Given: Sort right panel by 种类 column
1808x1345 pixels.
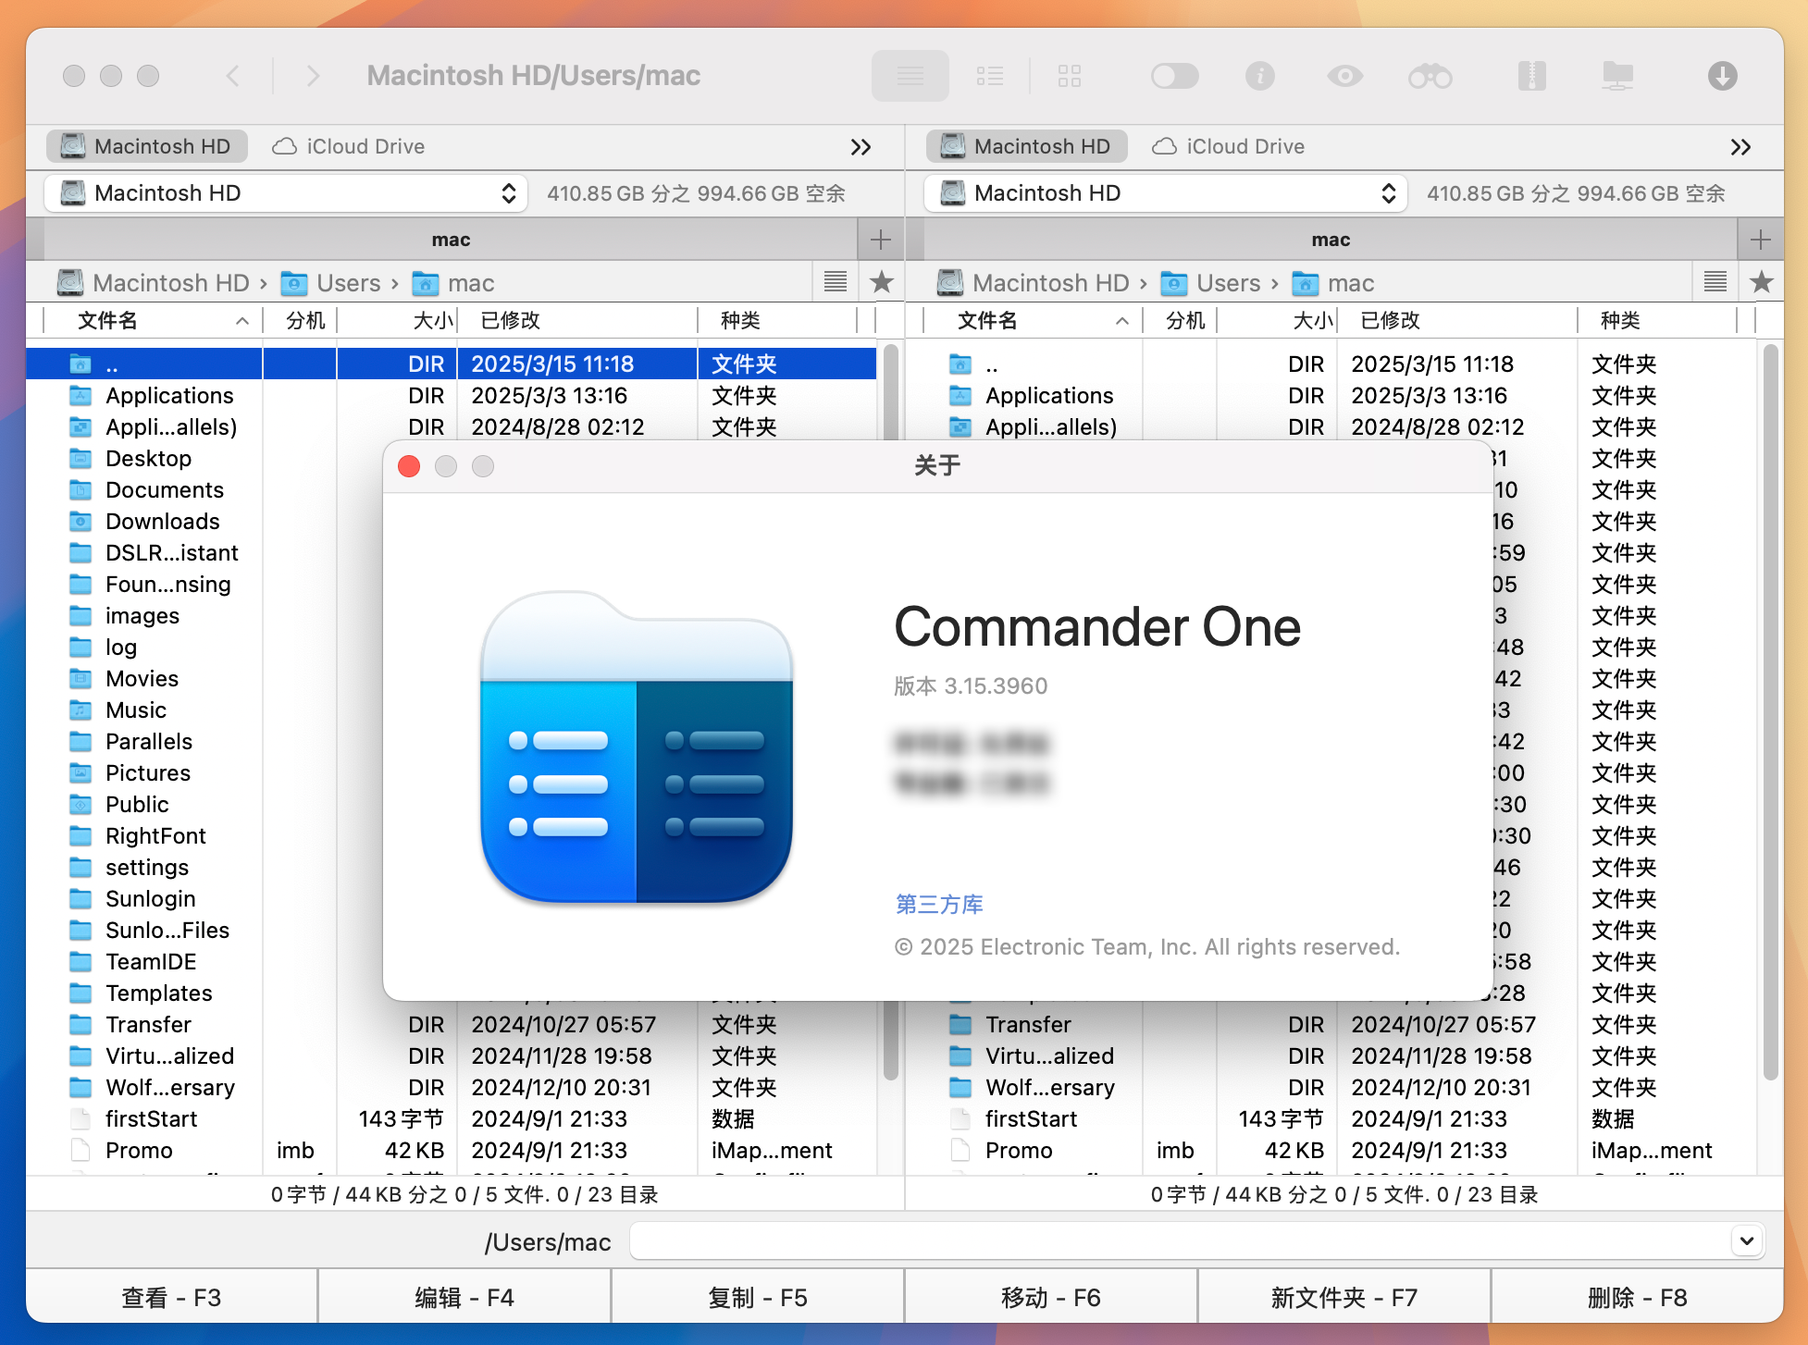Looking at the screenshot, I should click(x=1657, y=321).
